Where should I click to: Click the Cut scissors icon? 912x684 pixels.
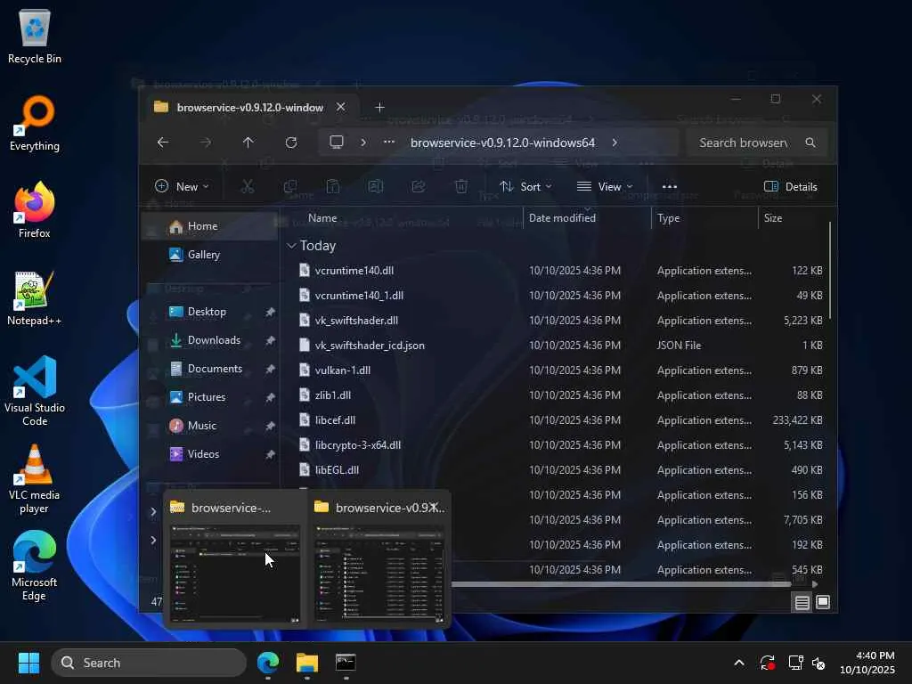248,187
